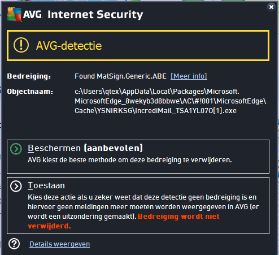279x255 pixels.
Task: Close the AVG detection dialog
Action: tap(271, 7)
